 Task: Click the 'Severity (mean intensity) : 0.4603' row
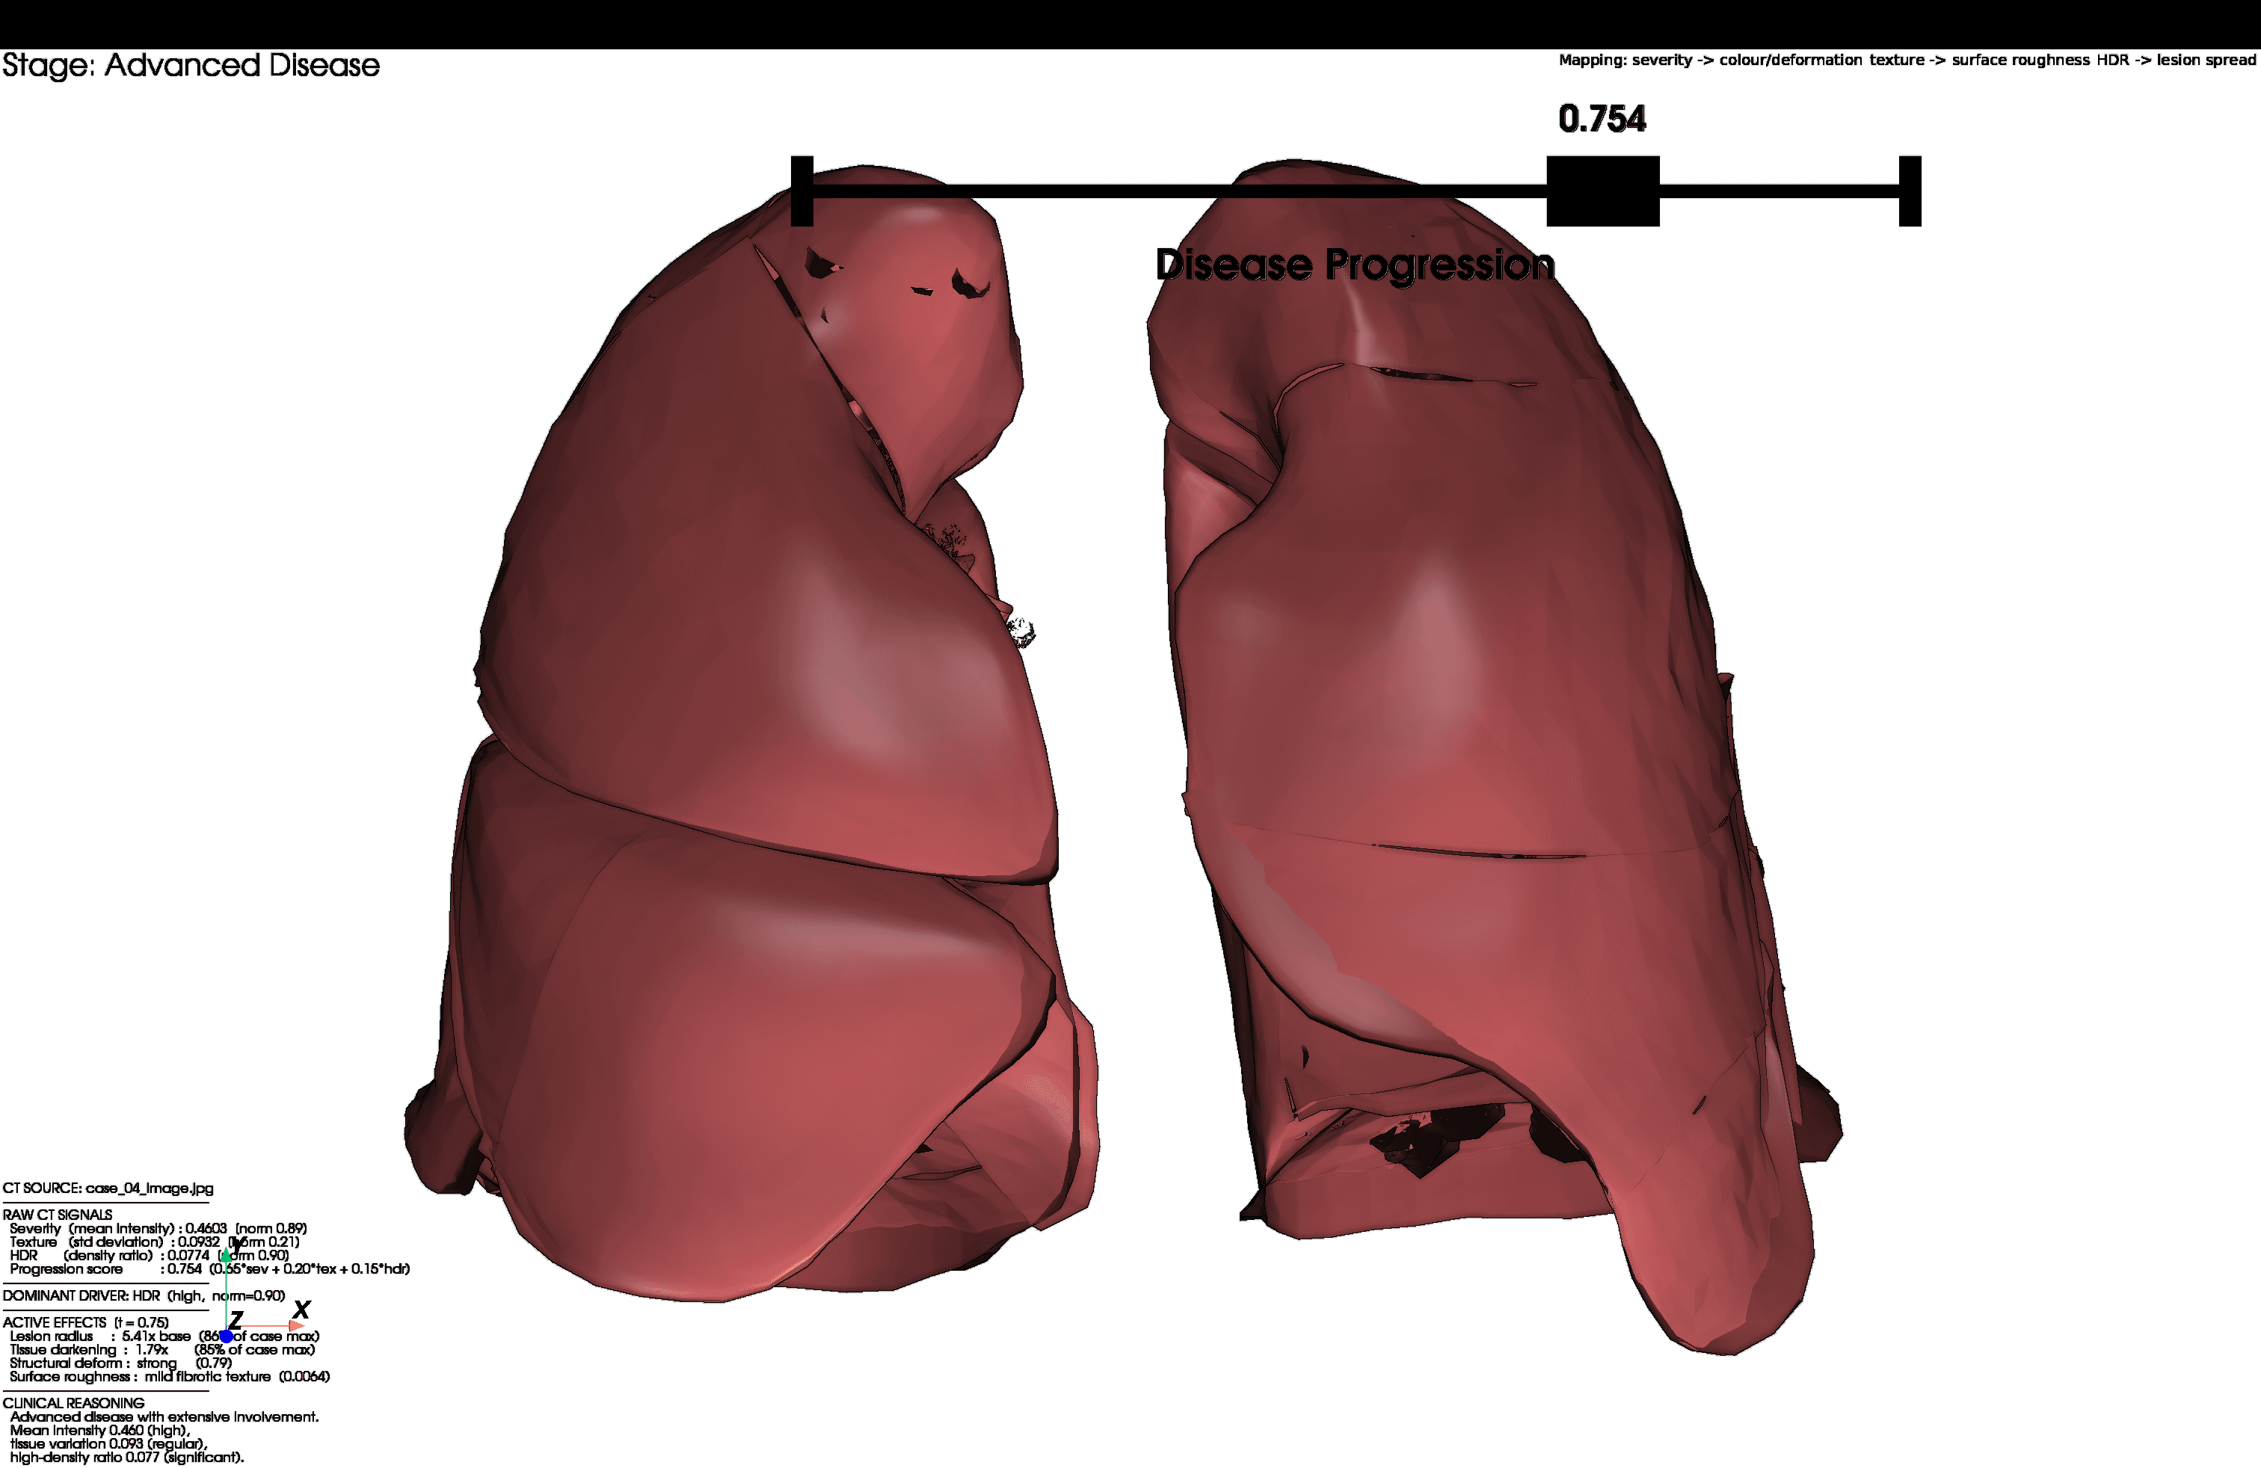tap(159, 1228)
